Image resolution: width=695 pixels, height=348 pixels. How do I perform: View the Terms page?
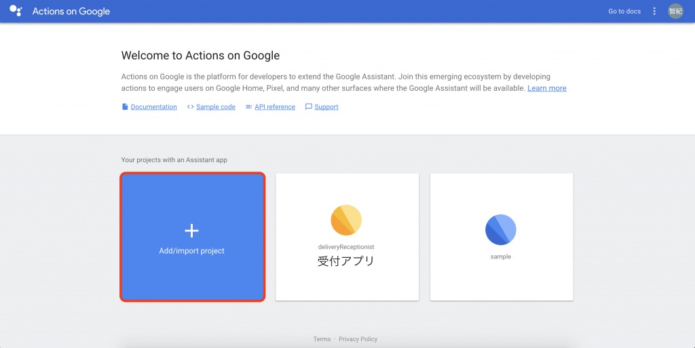322,339
